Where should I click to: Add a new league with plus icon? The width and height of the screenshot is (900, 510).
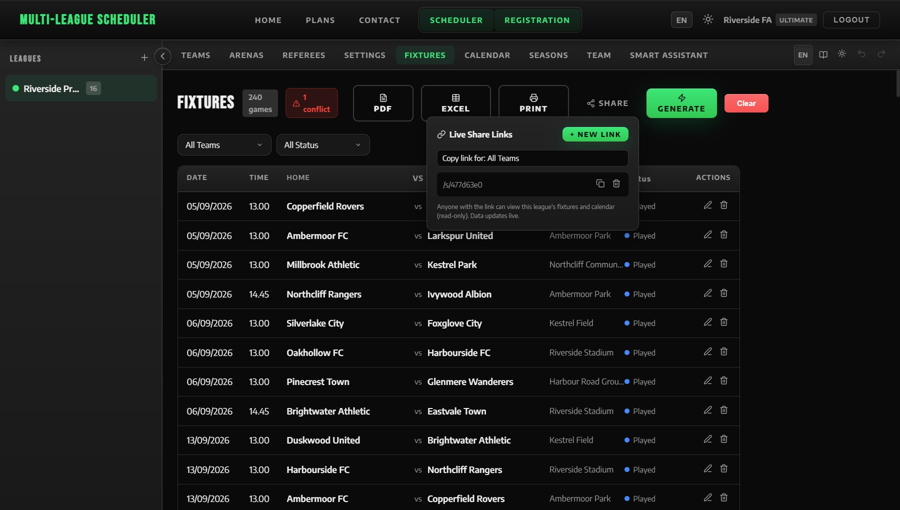coord(144,58)
